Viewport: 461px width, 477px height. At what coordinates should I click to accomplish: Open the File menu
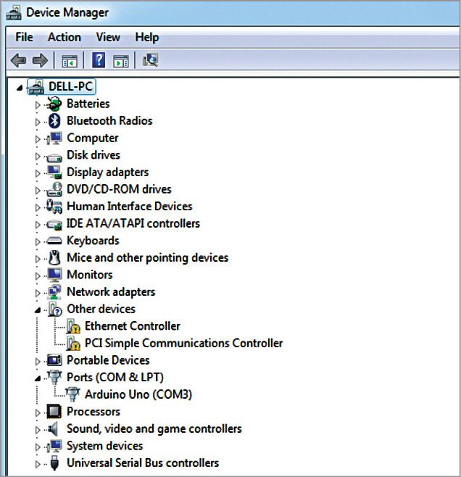pos(24,37)
